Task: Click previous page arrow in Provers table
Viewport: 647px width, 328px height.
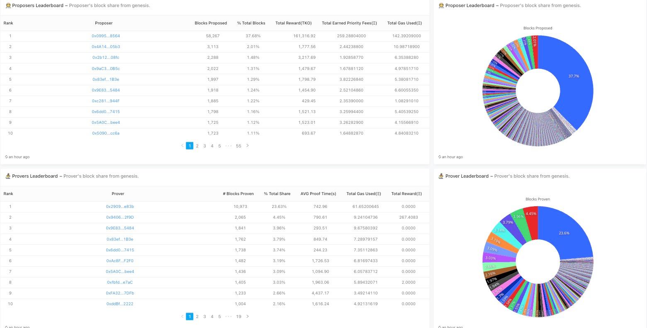Action: coord(182,316)
